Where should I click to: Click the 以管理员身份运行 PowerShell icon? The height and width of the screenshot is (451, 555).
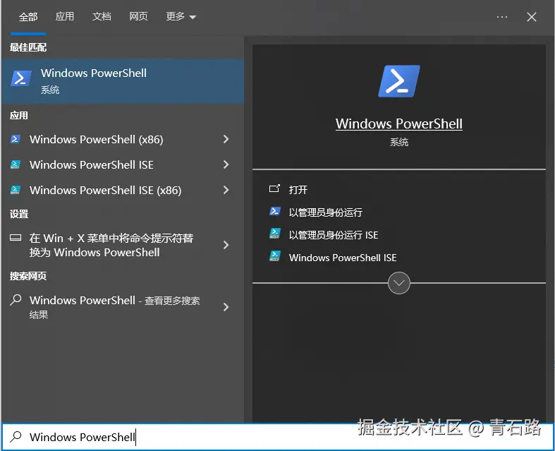point(274,212)
